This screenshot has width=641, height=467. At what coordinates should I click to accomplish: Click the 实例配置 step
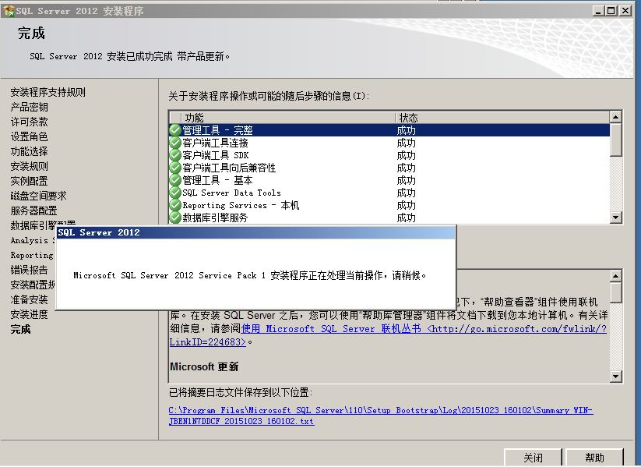pos(29,181)
